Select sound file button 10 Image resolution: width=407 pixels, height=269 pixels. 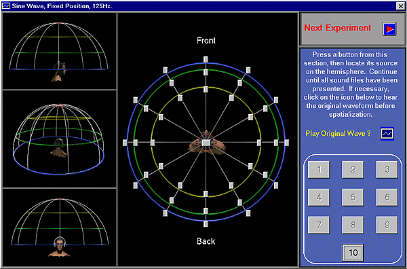(x=353, y=253)
